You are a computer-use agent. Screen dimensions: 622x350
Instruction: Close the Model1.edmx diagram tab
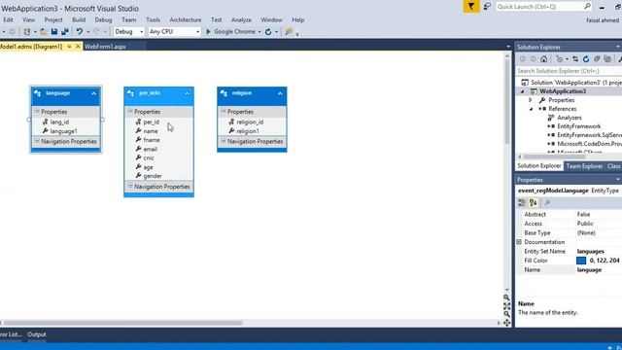pyautogui.click(x=78, y=47)
